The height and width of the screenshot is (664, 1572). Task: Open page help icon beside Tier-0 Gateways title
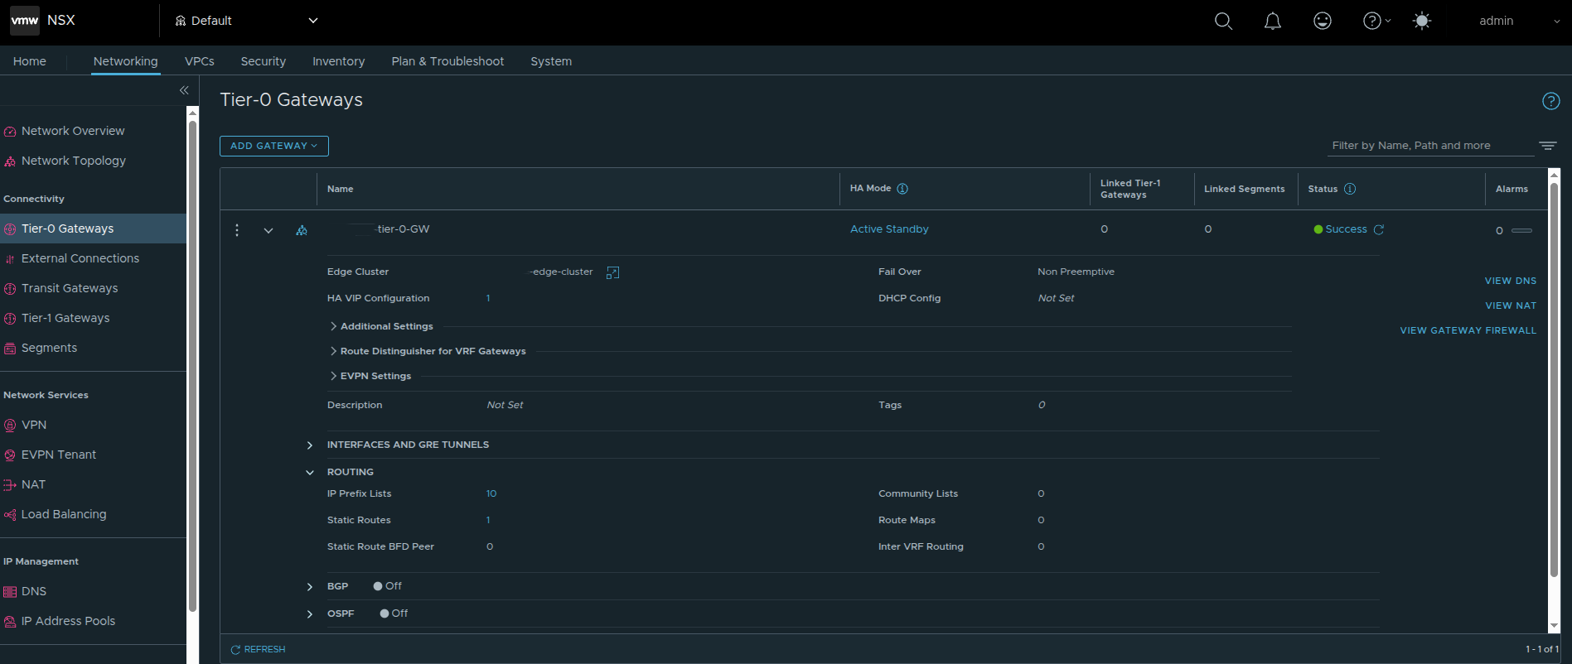pos(1550,101)
